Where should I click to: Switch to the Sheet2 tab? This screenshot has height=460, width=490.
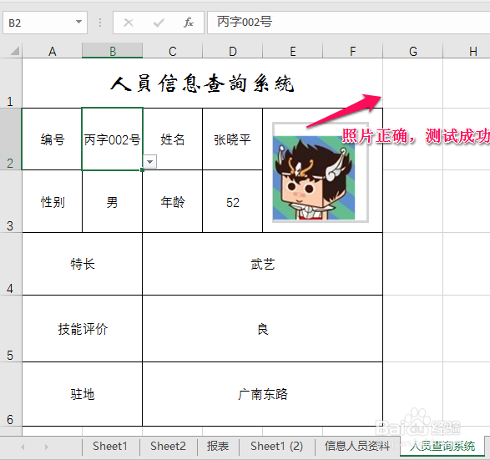coord(168,446)
